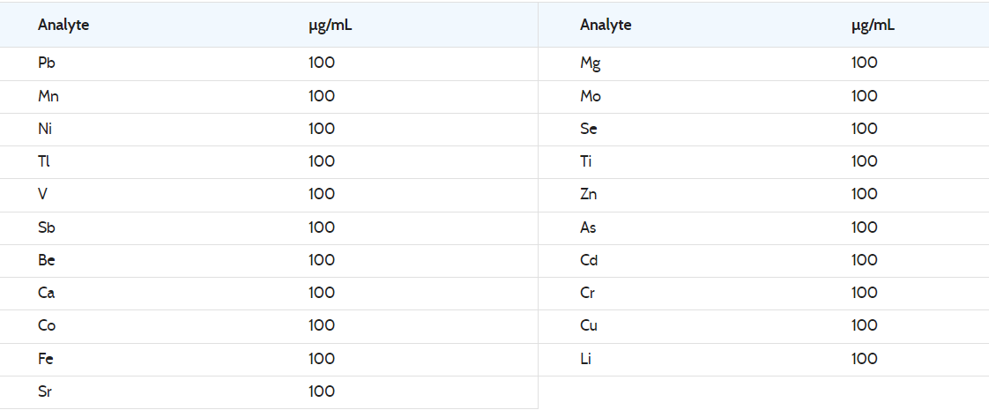989x410 pixels.
Task: Click the Ca analyte cell
Action: tap(46, 293)
